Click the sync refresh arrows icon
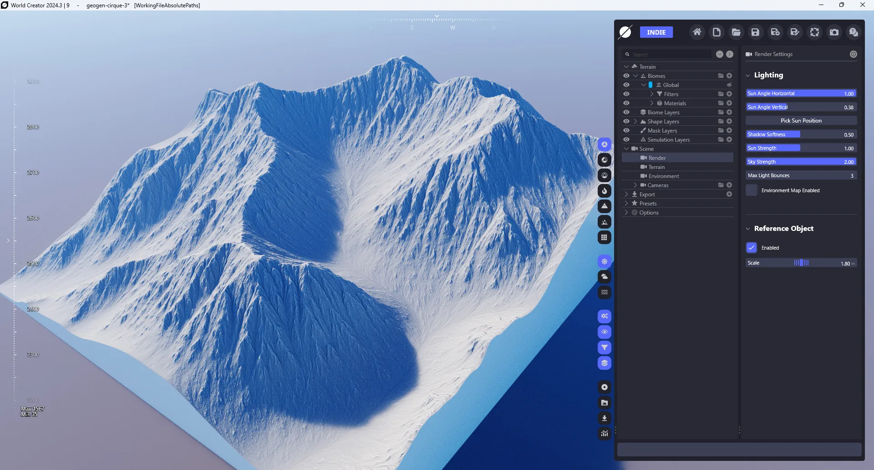Image resolution: width=874 pixels, height=470 pixels. 814,32
